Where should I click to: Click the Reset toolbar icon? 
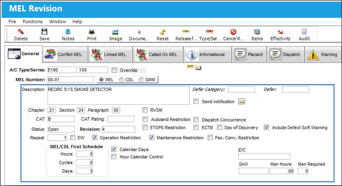[x=162, y=32]
